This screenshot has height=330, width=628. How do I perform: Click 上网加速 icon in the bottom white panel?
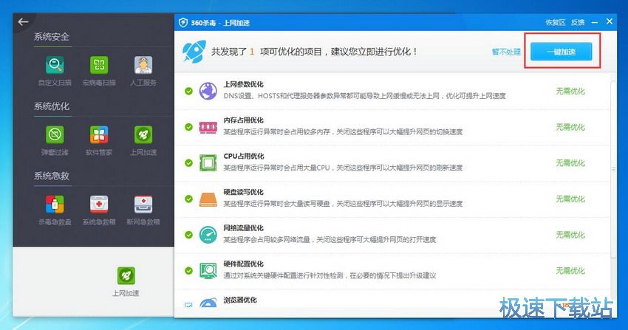tap(126, 275)
